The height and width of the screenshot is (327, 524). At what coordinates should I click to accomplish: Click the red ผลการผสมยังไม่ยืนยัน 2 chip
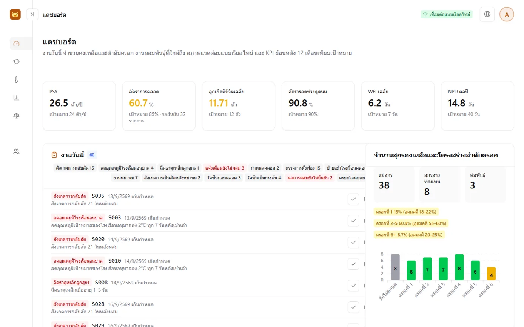310,178
